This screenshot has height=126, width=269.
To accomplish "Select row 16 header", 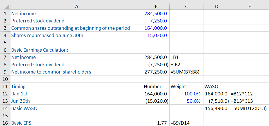I will (5, 123).
